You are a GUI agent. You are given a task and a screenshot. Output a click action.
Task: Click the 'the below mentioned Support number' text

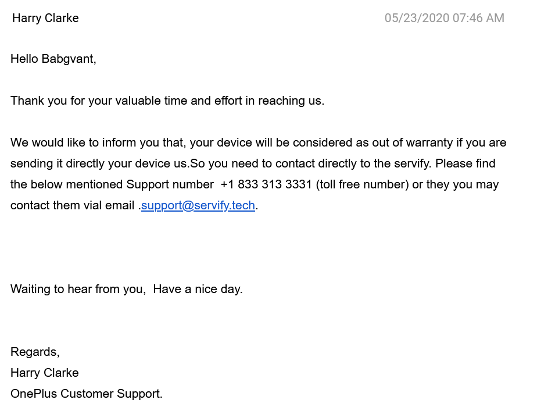pyautogui.click(x=112, y=184)
